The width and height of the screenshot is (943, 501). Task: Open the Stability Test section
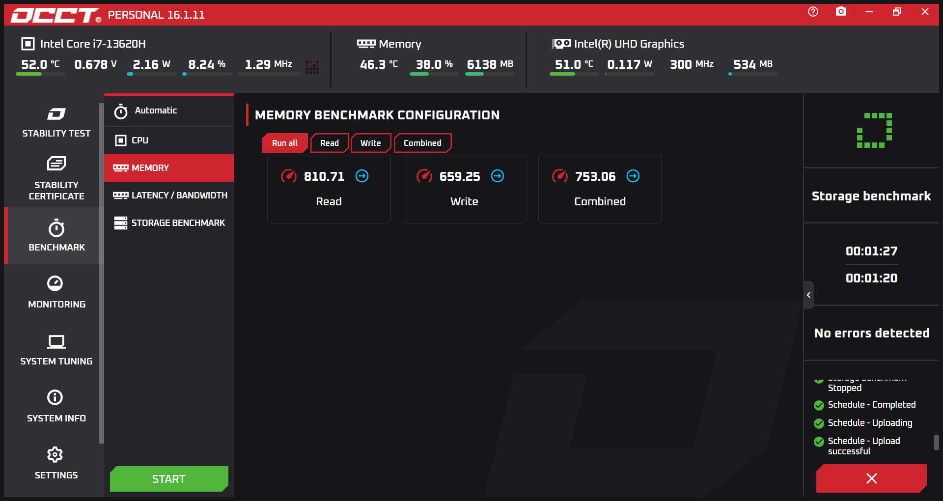56,122
